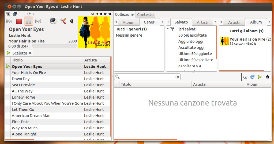Select the ascoltata > 4 filter
This screenshot has height=144, width=274.
click(190, 66)
